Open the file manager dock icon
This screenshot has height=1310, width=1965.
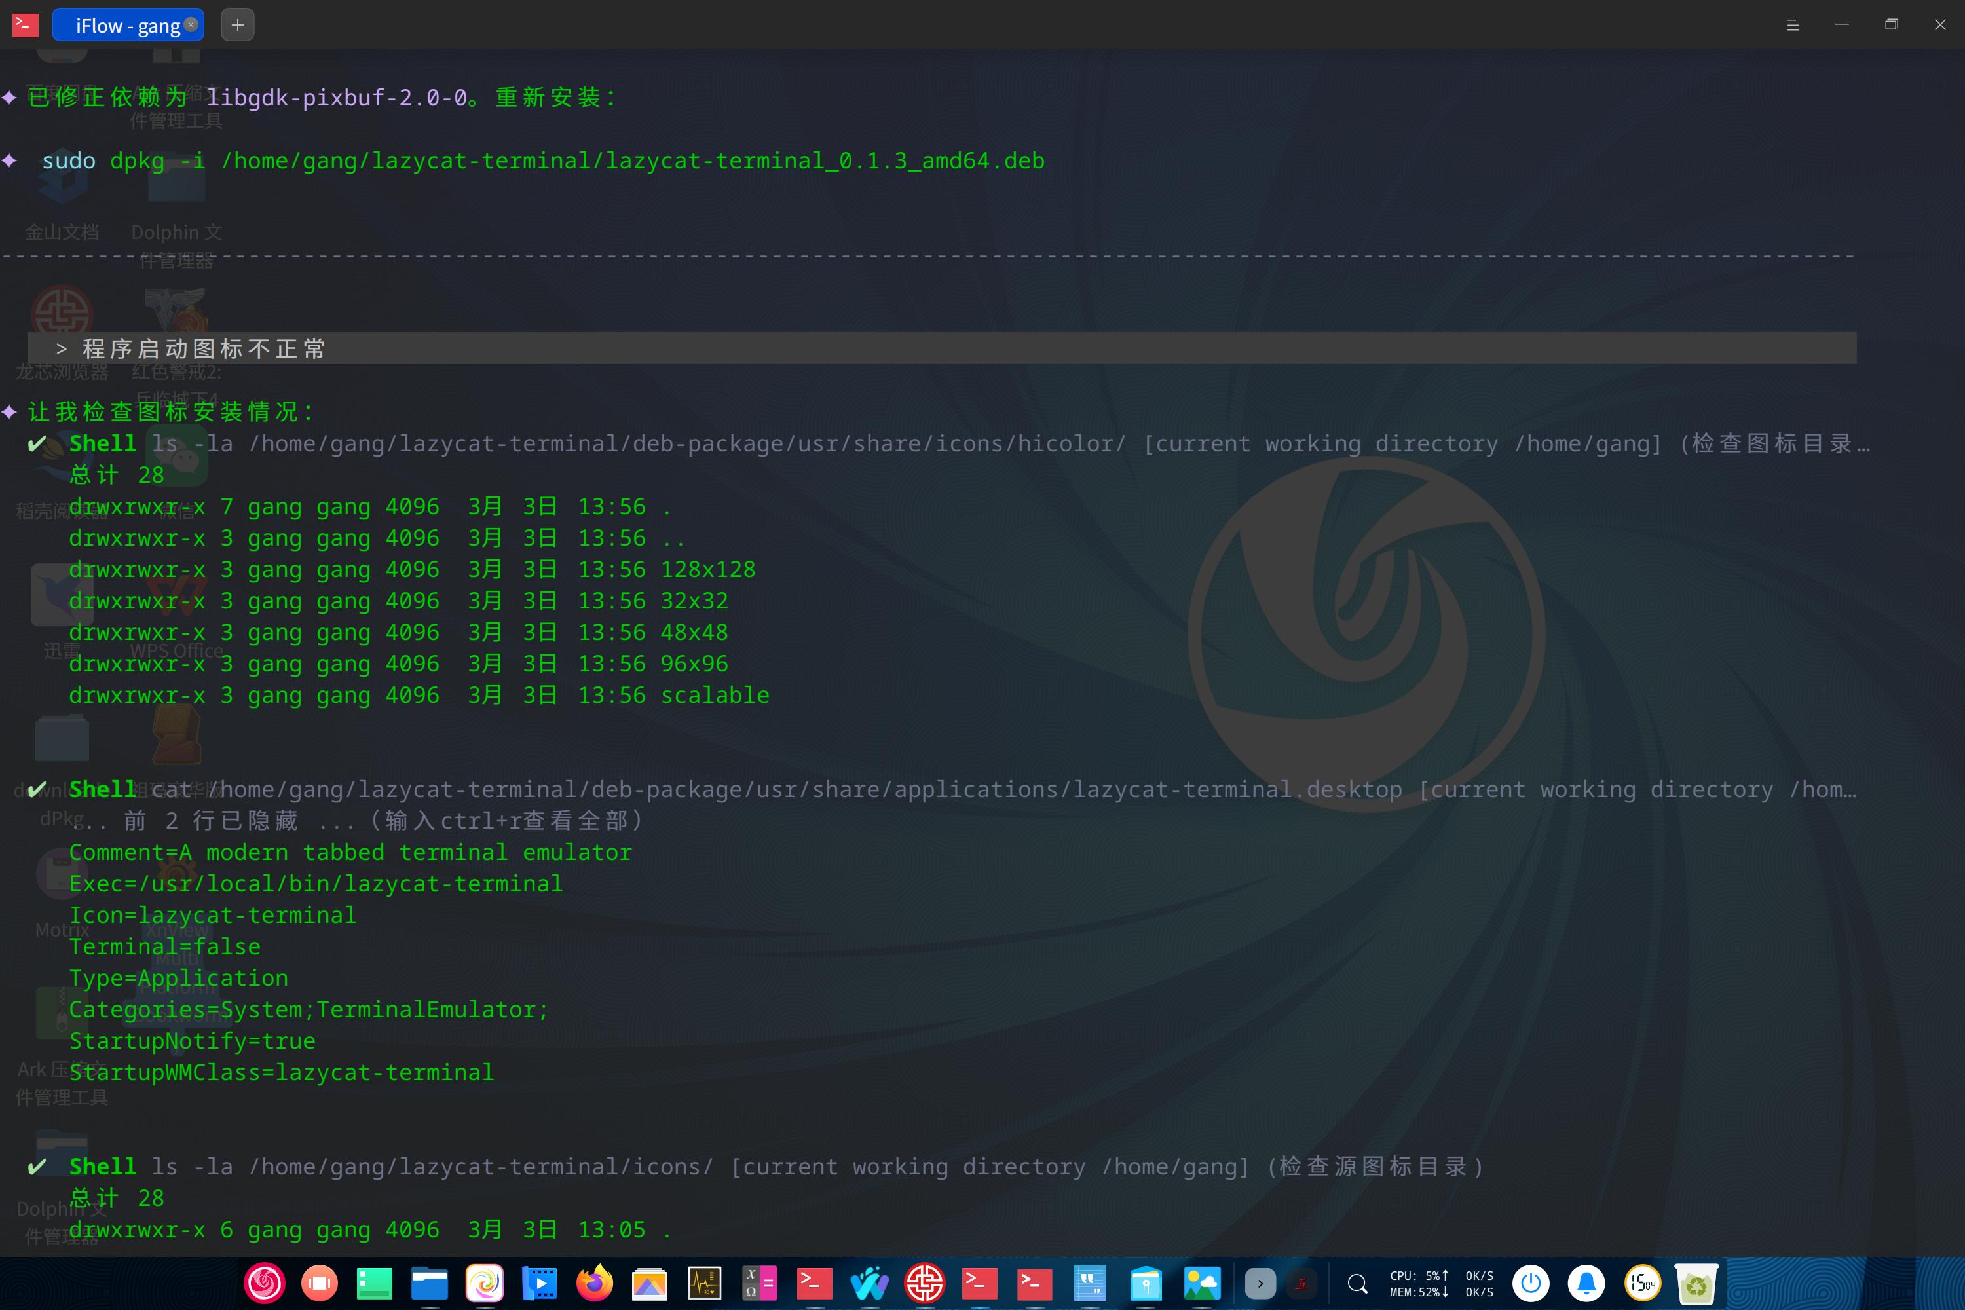click(x=430, y=1283)
